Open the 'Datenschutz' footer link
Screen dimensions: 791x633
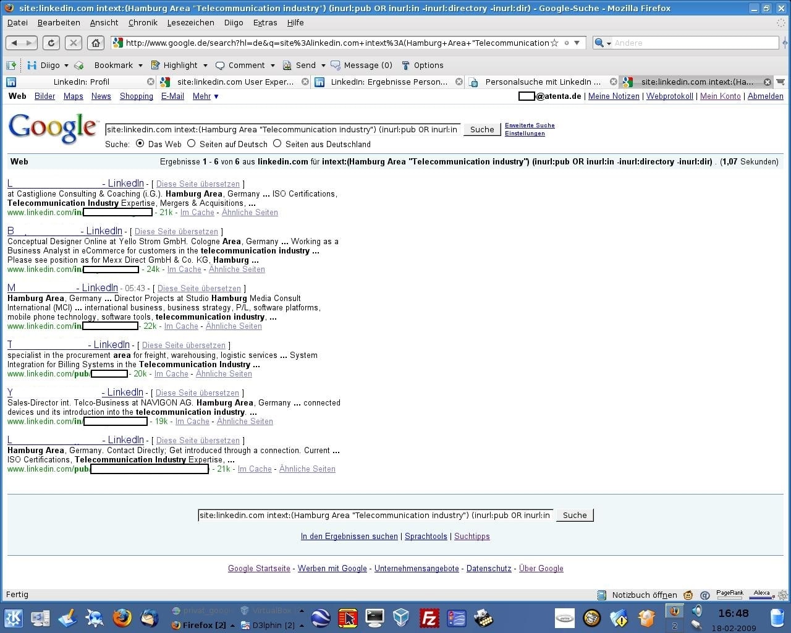click(x=489, y=569)
